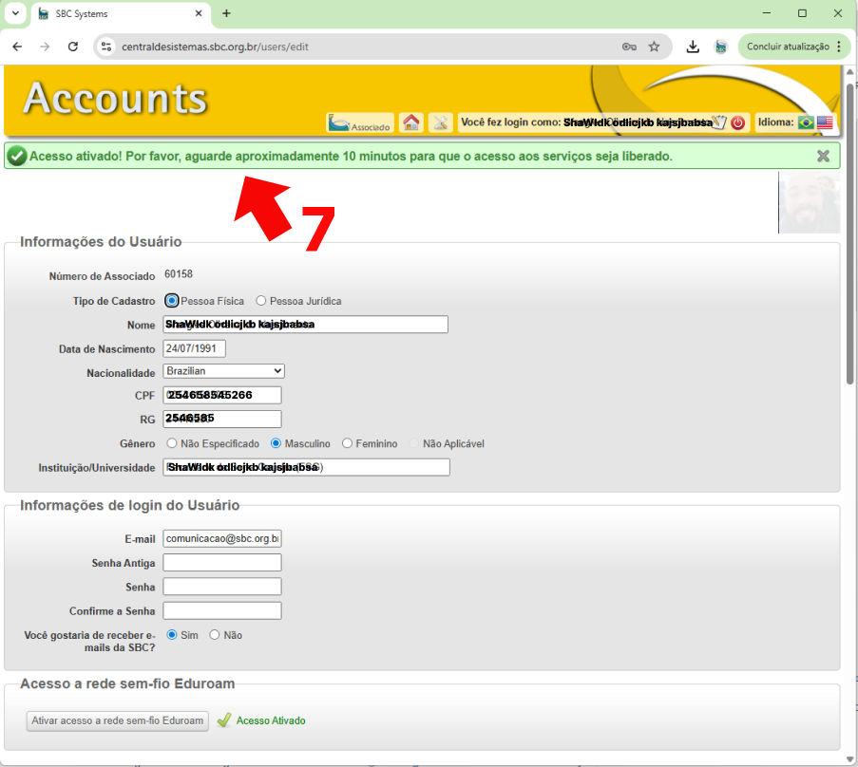Click the home icon in Accounts header
858x767 pixels.
[x=411, y=122]
